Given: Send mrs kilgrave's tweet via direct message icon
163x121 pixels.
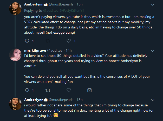Looking at the screenshot, I should tap(89, 90).
